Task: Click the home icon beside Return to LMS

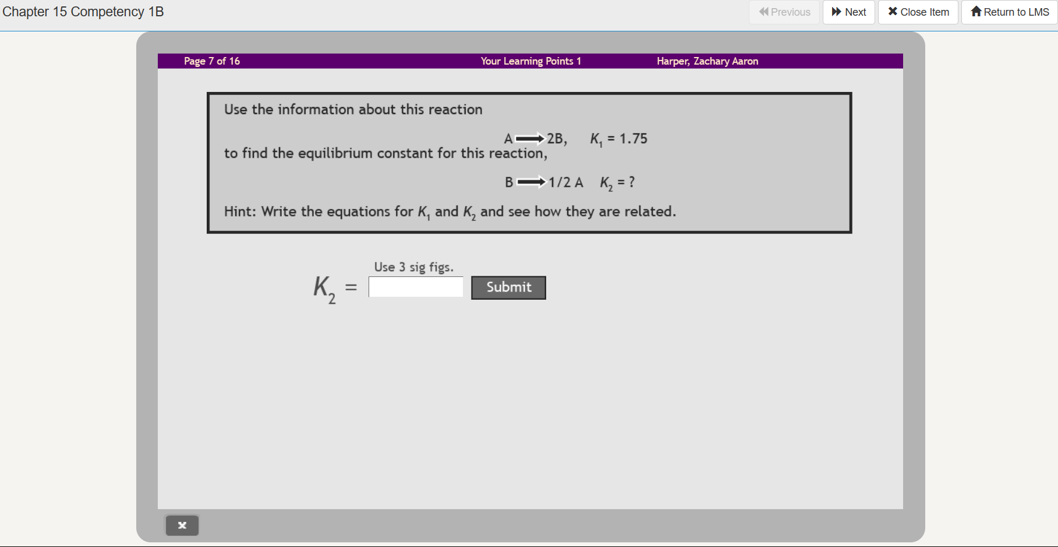Action: pyautogui.click(x=977, y=12)
